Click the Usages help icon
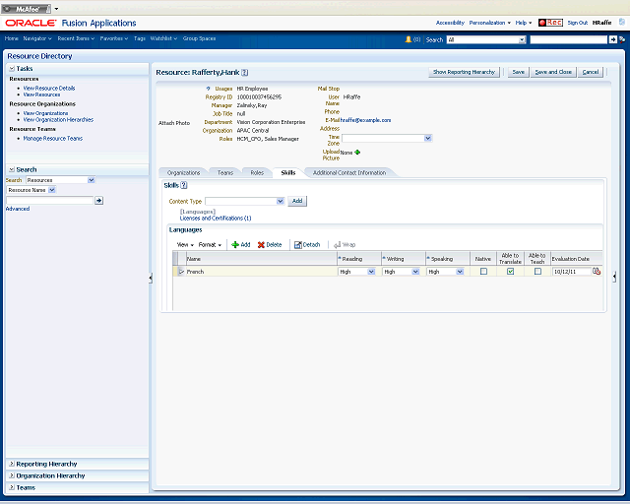The width and height of the screenshot is (630, 504). [x=208, y=89]
